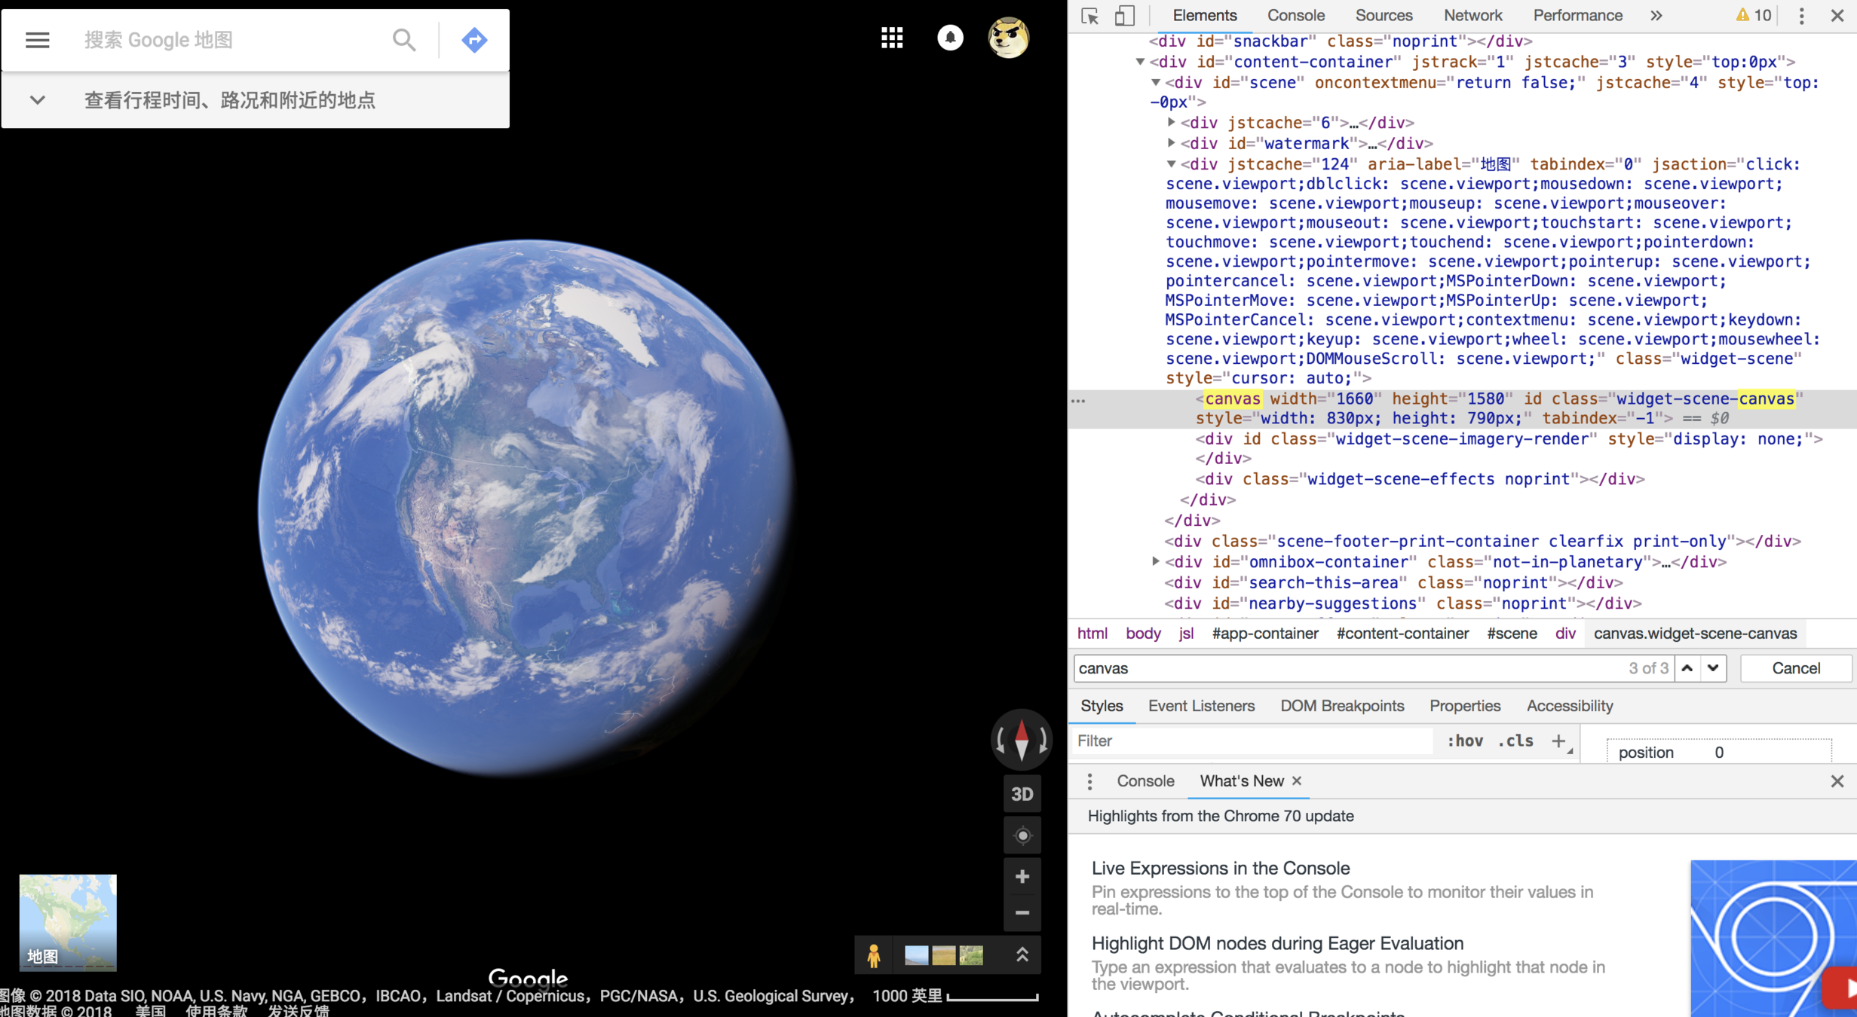Image resolution: width=1857 pixels, height=1017 pixels.
Task: Click the Cancel button in search bar
Action: (x=1795, y=668)
